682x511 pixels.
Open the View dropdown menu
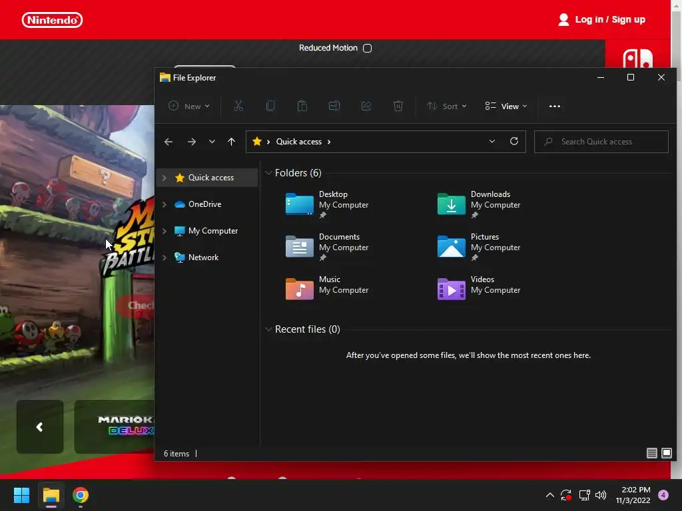[x=506, y=106]
